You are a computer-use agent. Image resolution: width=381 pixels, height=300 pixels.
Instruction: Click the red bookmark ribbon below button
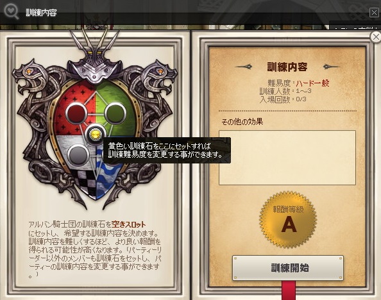pyautogui.click(x=289, y=290)
